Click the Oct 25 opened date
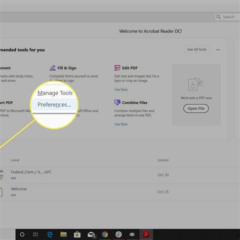The width and height of the screenshot is (240, 240). [x=163, y=192]
